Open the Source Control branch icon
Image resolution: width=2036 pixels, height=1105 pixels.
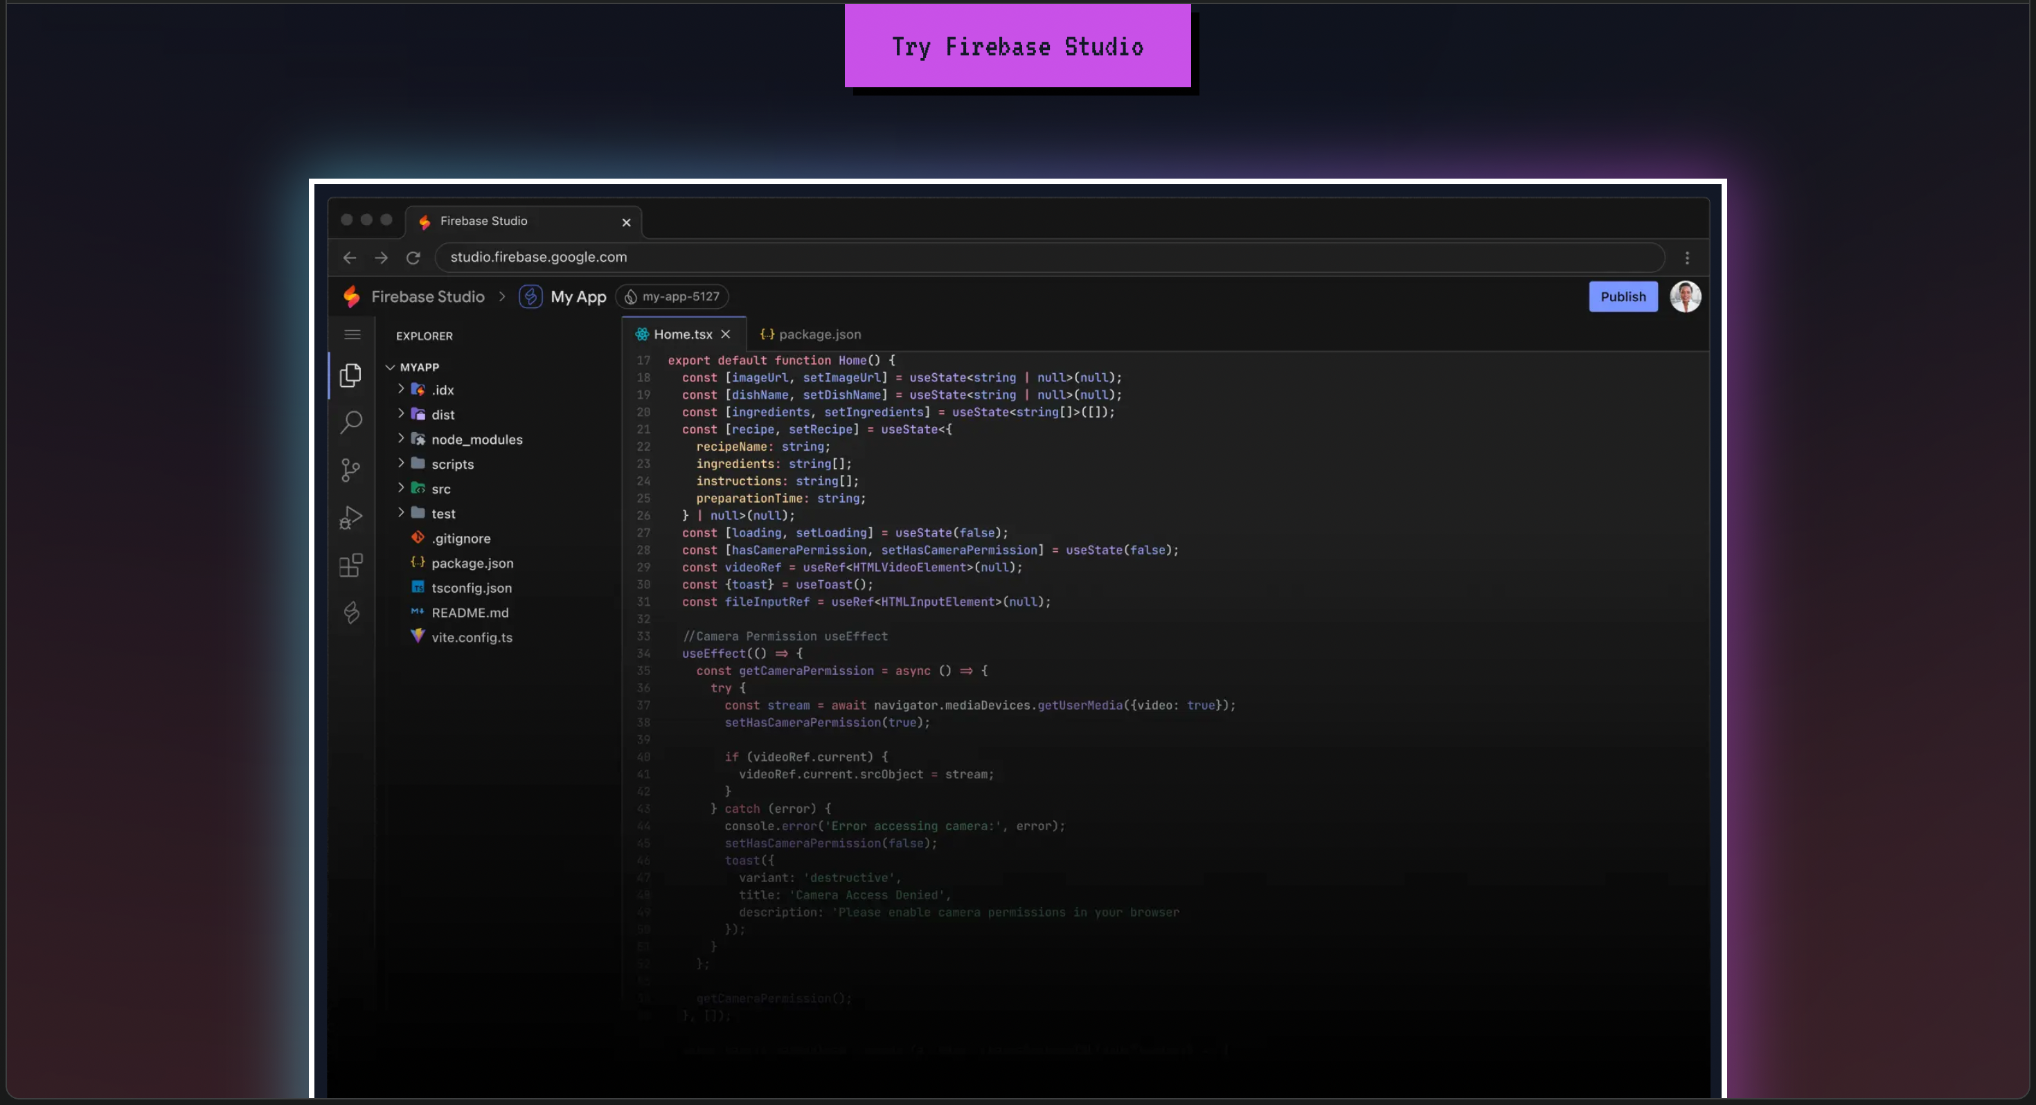click(351, 470)
